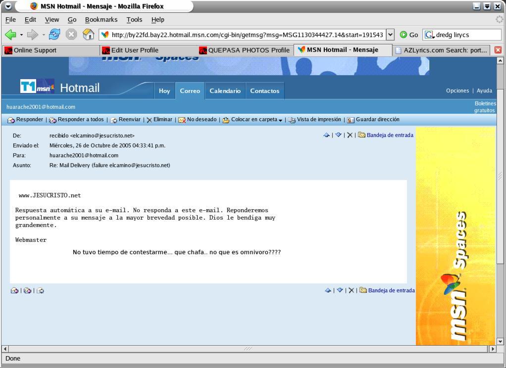Open the Tools menu
The height and width of the screenshot is (368, 506).
coord(134,20)
